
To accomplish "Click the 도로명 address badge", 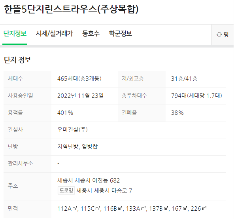I will point(66,190).
